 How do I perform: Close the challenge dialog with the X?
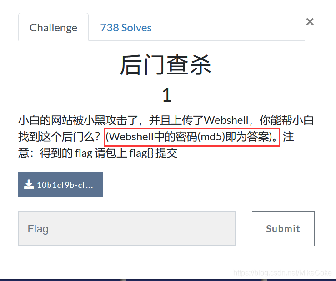pyautogui.click(x=310, y=22)
